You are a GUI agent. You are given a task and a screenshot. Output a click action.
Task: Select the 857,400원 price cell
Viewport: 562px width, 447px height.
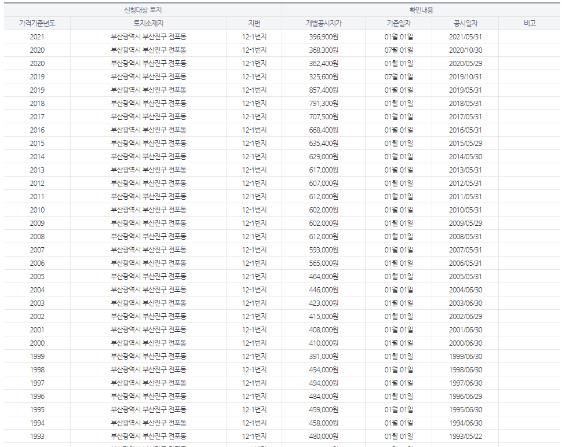(x=324, y=90)
